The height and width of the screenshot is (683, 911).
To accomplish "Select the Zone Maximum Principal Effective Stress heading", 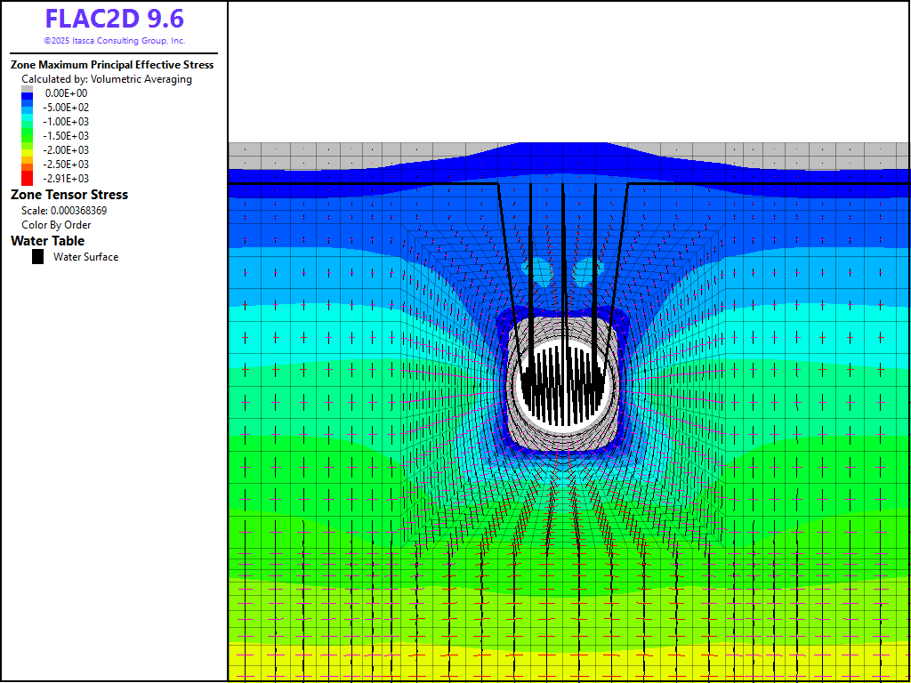I will click(112, 65).
